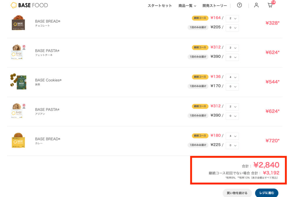This screenshot has width=292, height=197.
Task: Click the ¥624 subtotal for BASE PASTA アジアン
Action: pos(272,111)
